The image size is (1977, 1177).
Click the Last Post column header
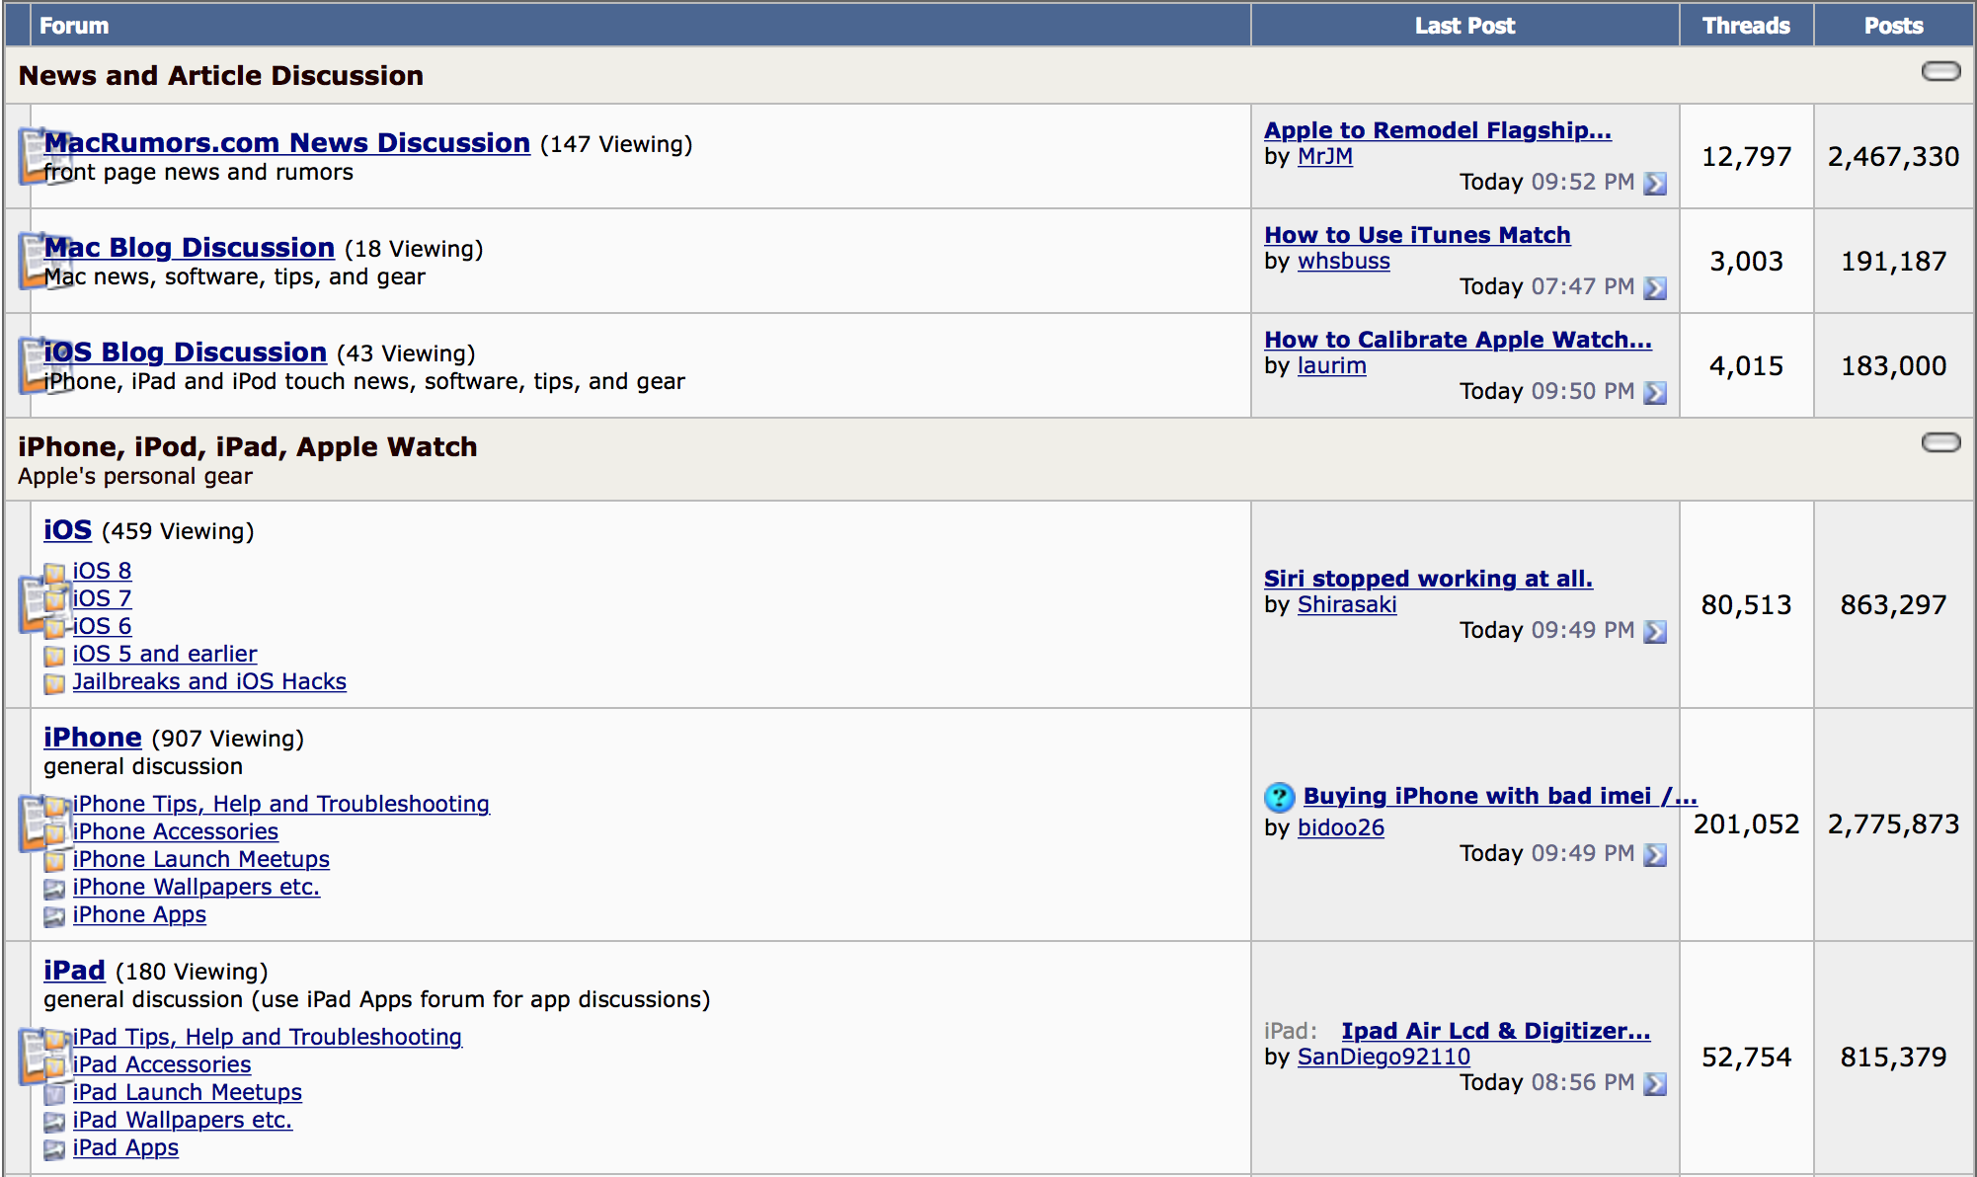[x=1464, y=26]
